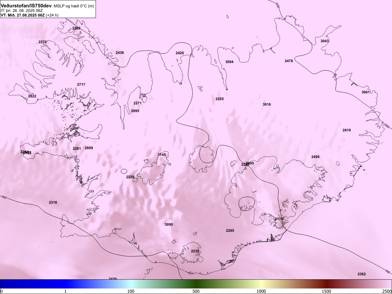Image resolution: width=392 pixels, height=294 pixels.
Task: Select the 2372 height value
Action: coord(43,42)
